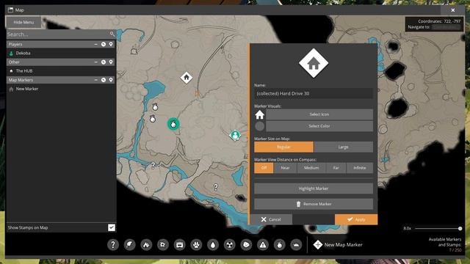The width and height of the screenshot is (470, 264).
Task: Set compass view distance to Infinite
Action: 360,168
